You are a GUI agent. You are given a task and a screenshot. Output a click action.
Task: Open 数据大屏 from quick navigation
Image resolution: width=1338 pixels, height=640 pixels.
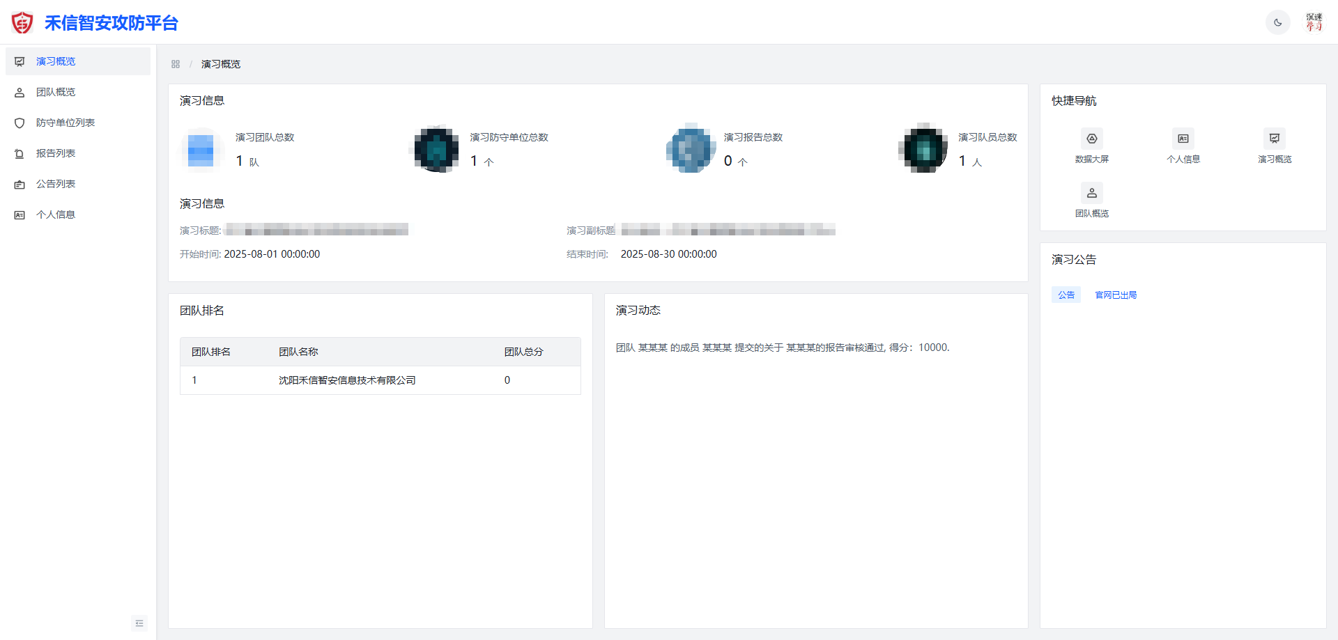pyautogui.click(x=1091, y=138)
